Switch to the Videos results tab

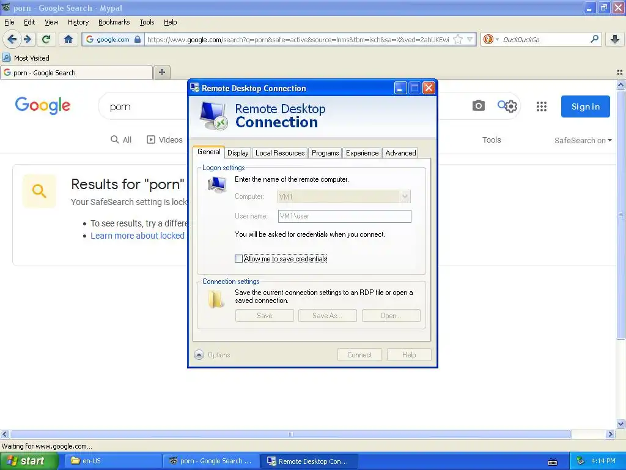coord(164,140)
